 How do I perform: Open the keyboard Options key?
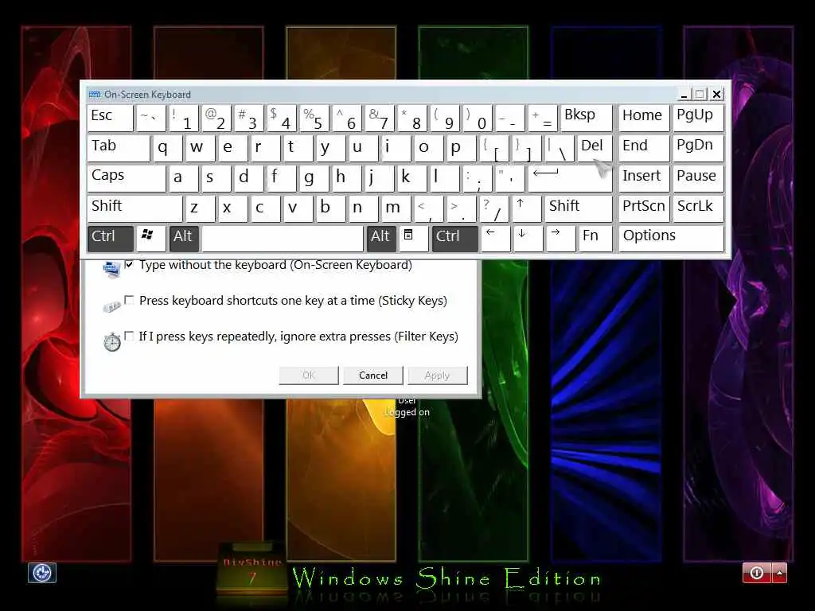(x=671, y=239)
